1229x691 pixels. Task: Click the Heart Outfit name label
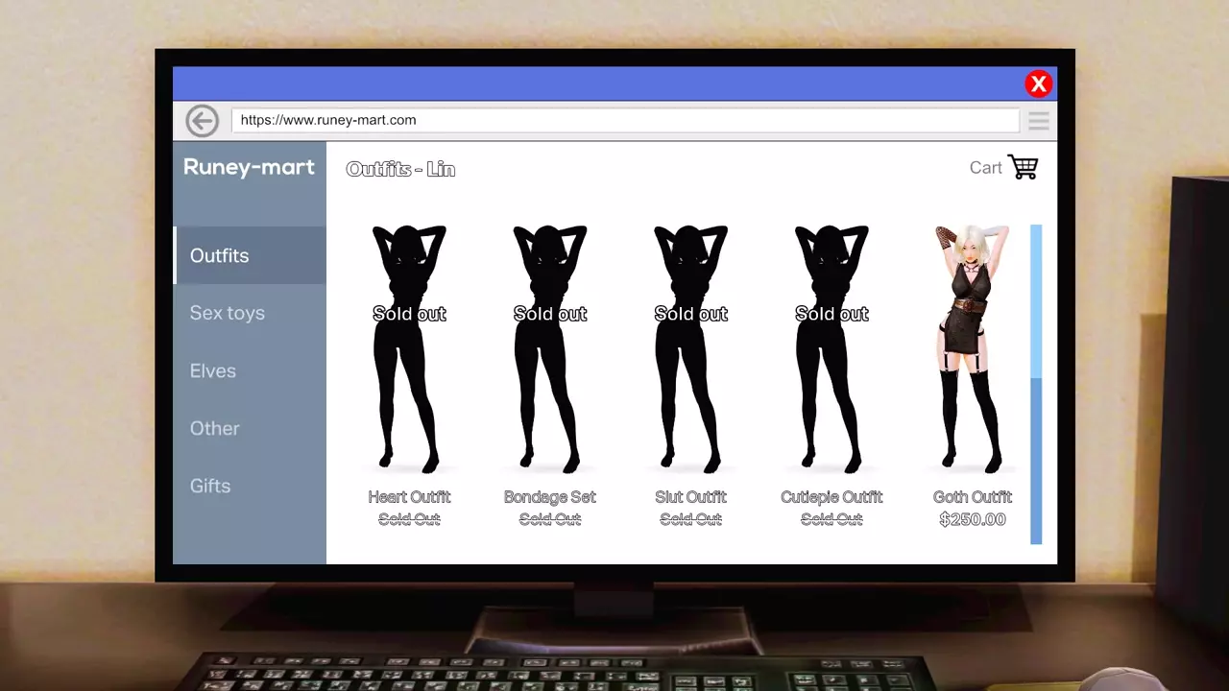409,497
